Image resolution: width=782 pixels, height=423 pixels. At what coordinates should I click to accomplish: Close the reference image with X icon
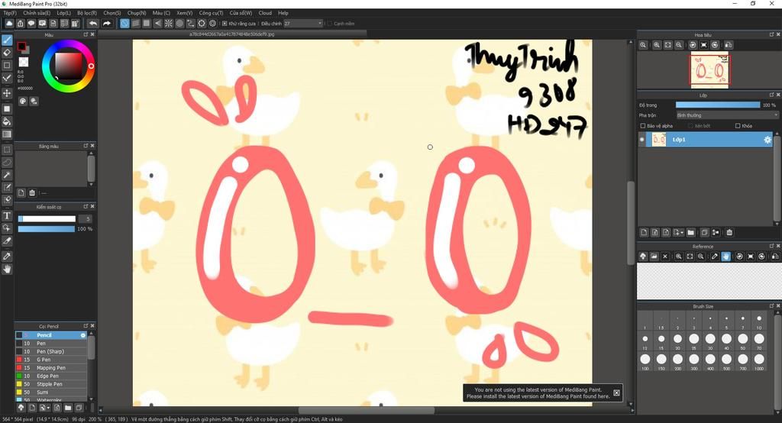(x=665, y=257)
